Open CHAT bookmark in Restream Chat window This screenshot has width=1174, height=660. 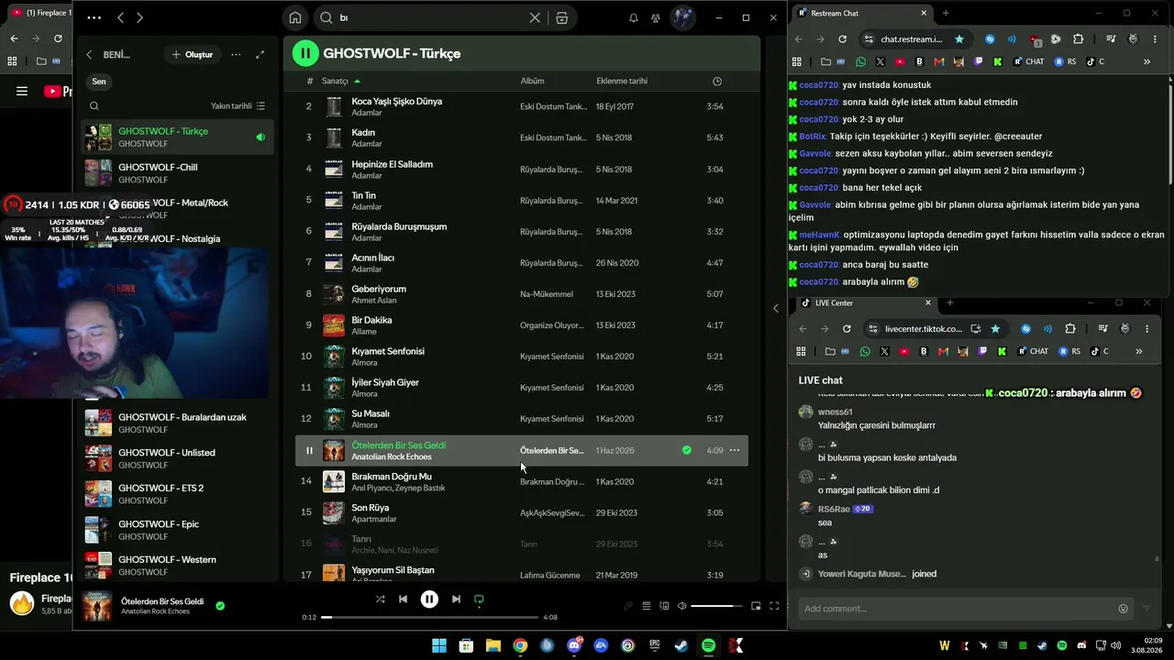1029,61
